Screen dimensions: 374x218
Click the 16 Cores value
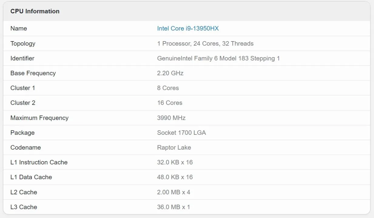pyautogui.click(x=170, y=103)
